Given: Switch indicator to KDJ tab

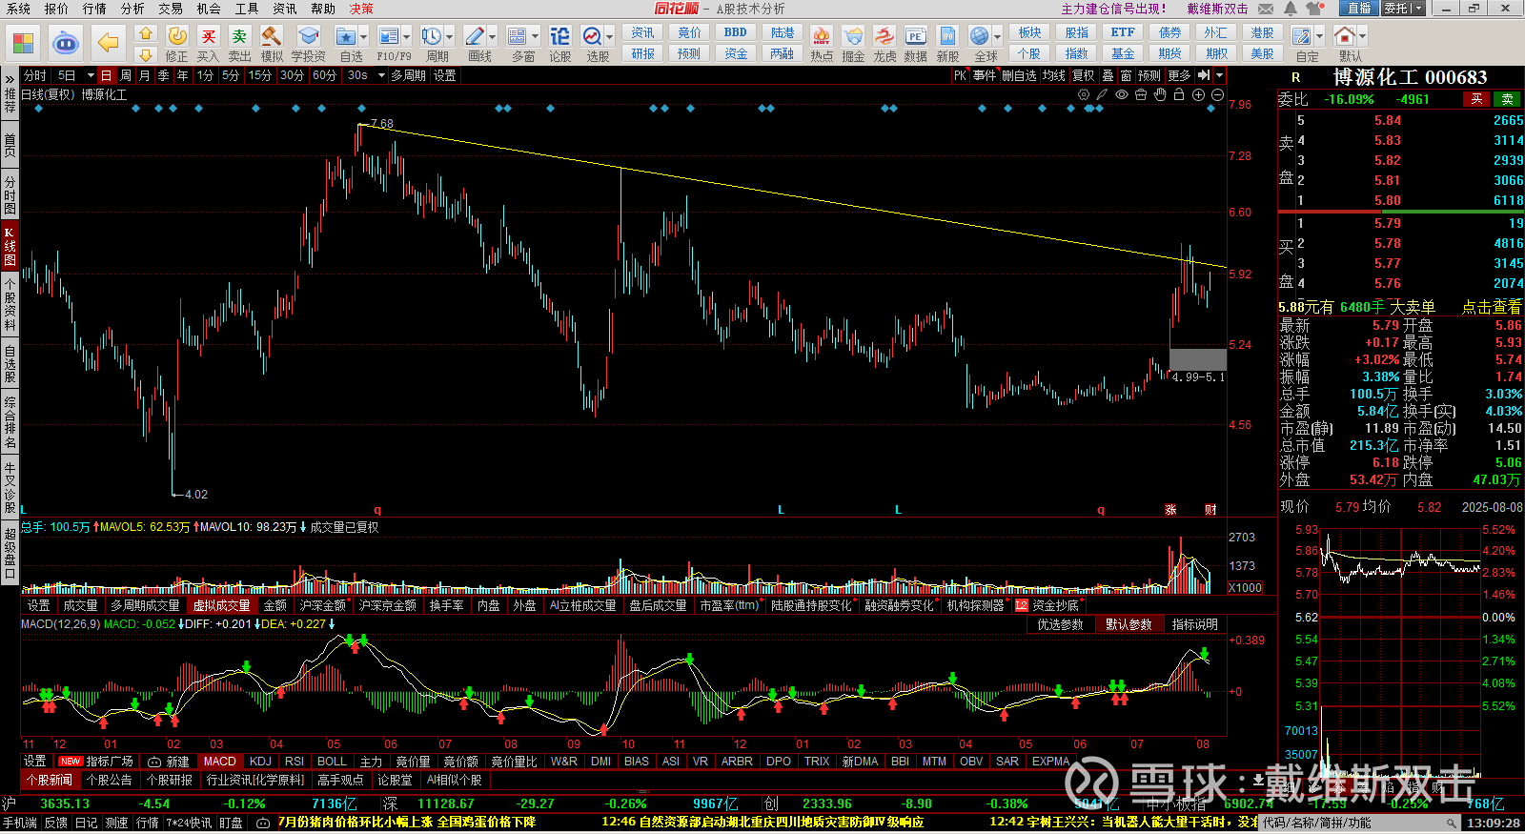Looking at the screenshot, I should pos(260,762).
